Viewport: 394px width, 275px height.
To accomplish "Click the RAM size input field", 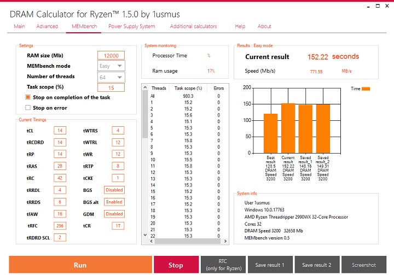I will (x=111, y=56).
